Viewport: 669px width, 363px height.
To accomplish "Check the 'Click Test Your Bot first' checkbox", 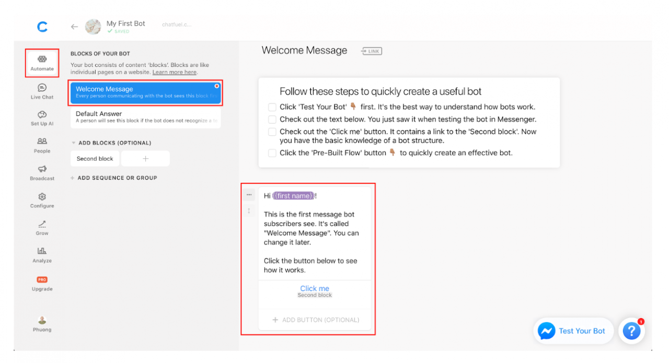I will 272,107.
